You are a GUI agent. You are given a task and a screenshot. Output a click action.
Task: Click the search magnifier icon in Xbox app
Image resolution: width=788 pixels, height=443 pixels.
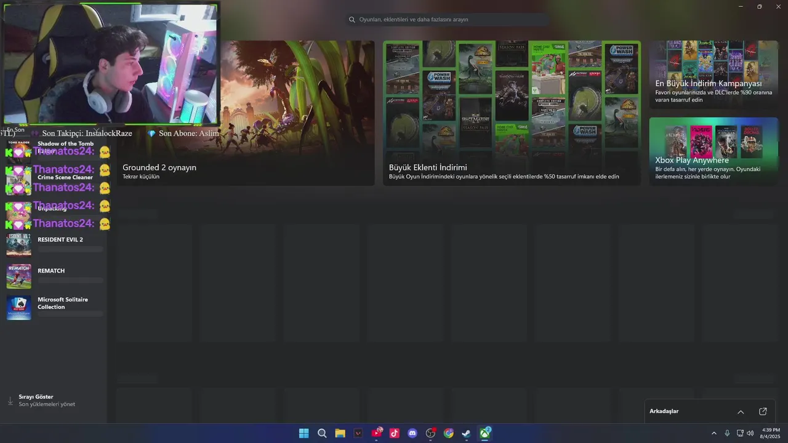point(352,20)
